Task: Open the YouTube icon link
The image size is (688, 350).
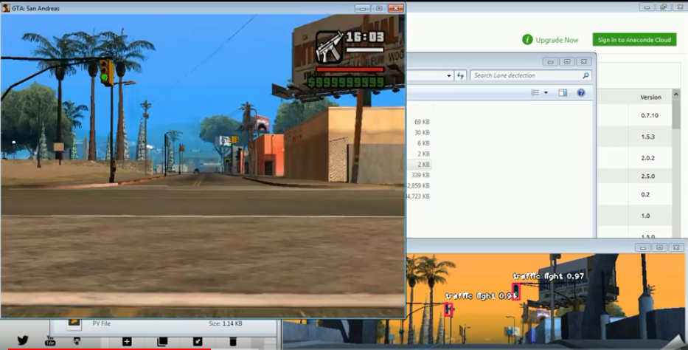Action: 50,341
